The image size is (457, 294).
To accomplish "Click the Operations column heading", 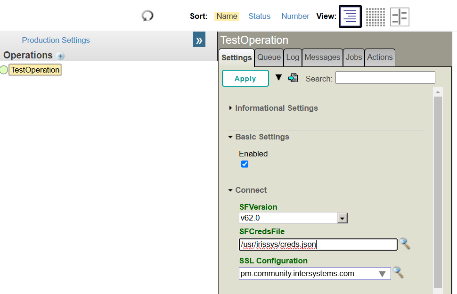I will 28,55.
